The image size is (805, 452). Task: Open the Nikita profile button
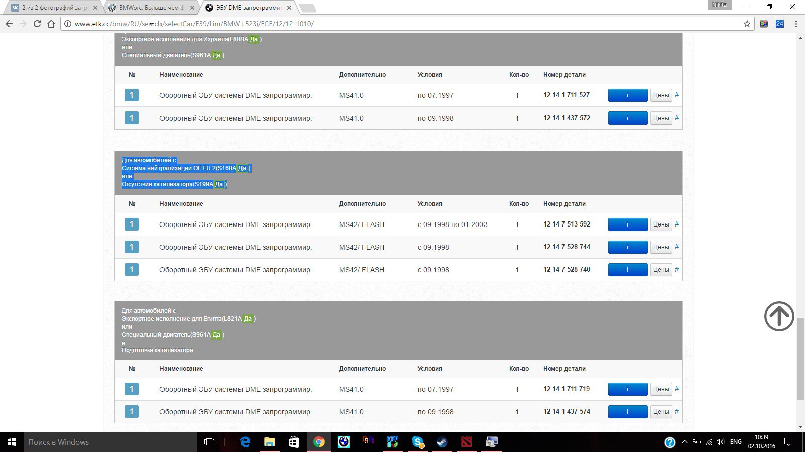point(719,5)
